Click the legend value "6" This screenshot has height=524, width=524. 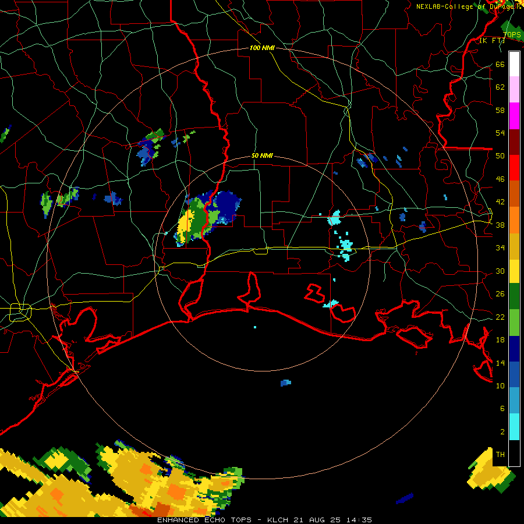click(502, 408)
